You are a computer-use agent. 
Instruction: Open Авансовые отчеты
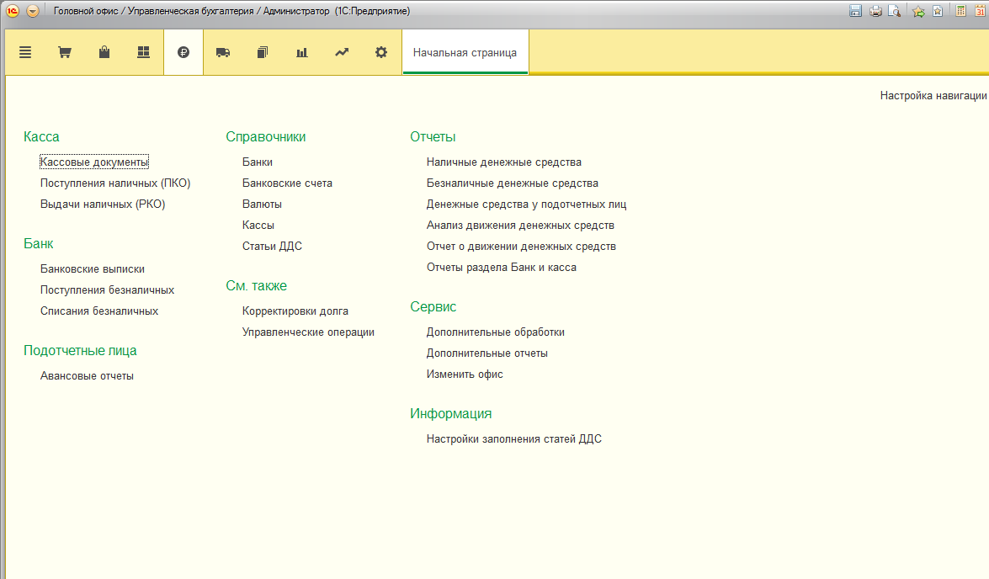coord(87,376)
